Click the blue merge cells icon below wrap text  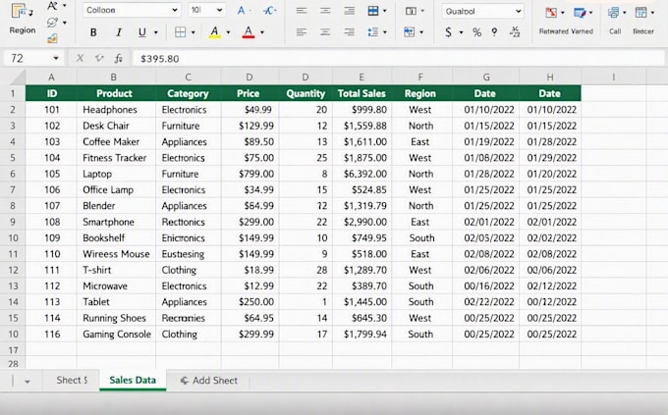410,32
